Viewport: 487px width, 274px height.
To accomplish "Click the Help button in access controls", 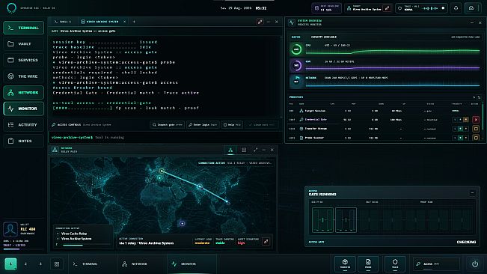I will pyautogui.click(x=232, y=125).
